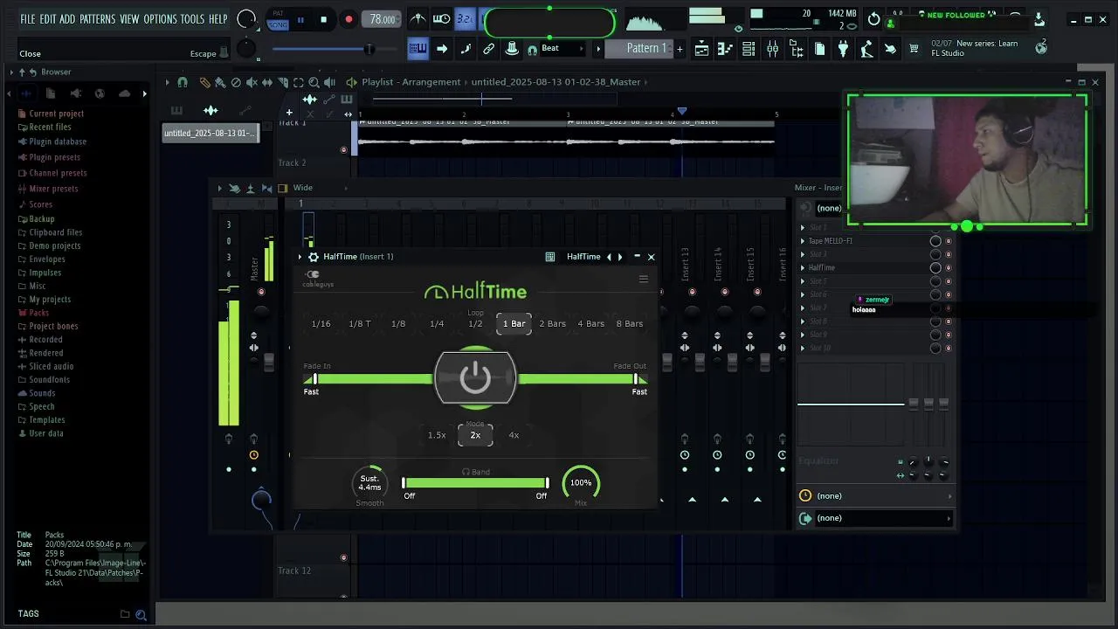The height and width of the screenshot is (629, 1118).
Task: Click browser search magnifier icon
Action: [x=141, y=615]
